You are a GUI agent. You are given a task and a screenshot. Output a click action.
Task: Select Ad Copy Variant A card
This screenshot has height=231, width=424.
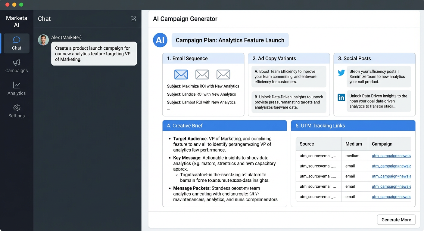(288, 76)
